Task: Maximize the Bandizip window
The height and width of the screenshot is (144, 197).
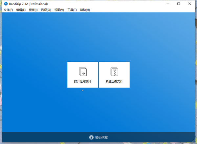Action: tap(179, 4)
